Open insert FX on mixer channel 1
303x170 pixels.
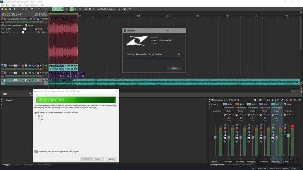pos(225,131)
